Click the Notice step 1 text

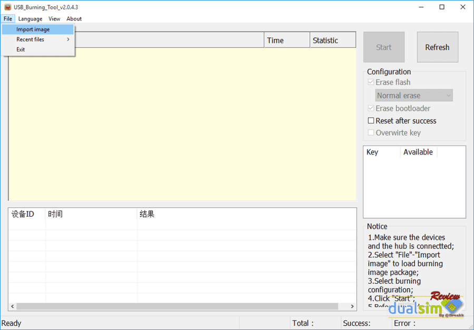(x=411, y=241)
